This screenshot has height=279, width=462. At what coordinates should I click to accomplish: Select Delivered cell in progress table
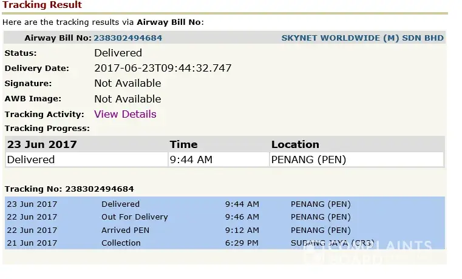coord(31,160)
